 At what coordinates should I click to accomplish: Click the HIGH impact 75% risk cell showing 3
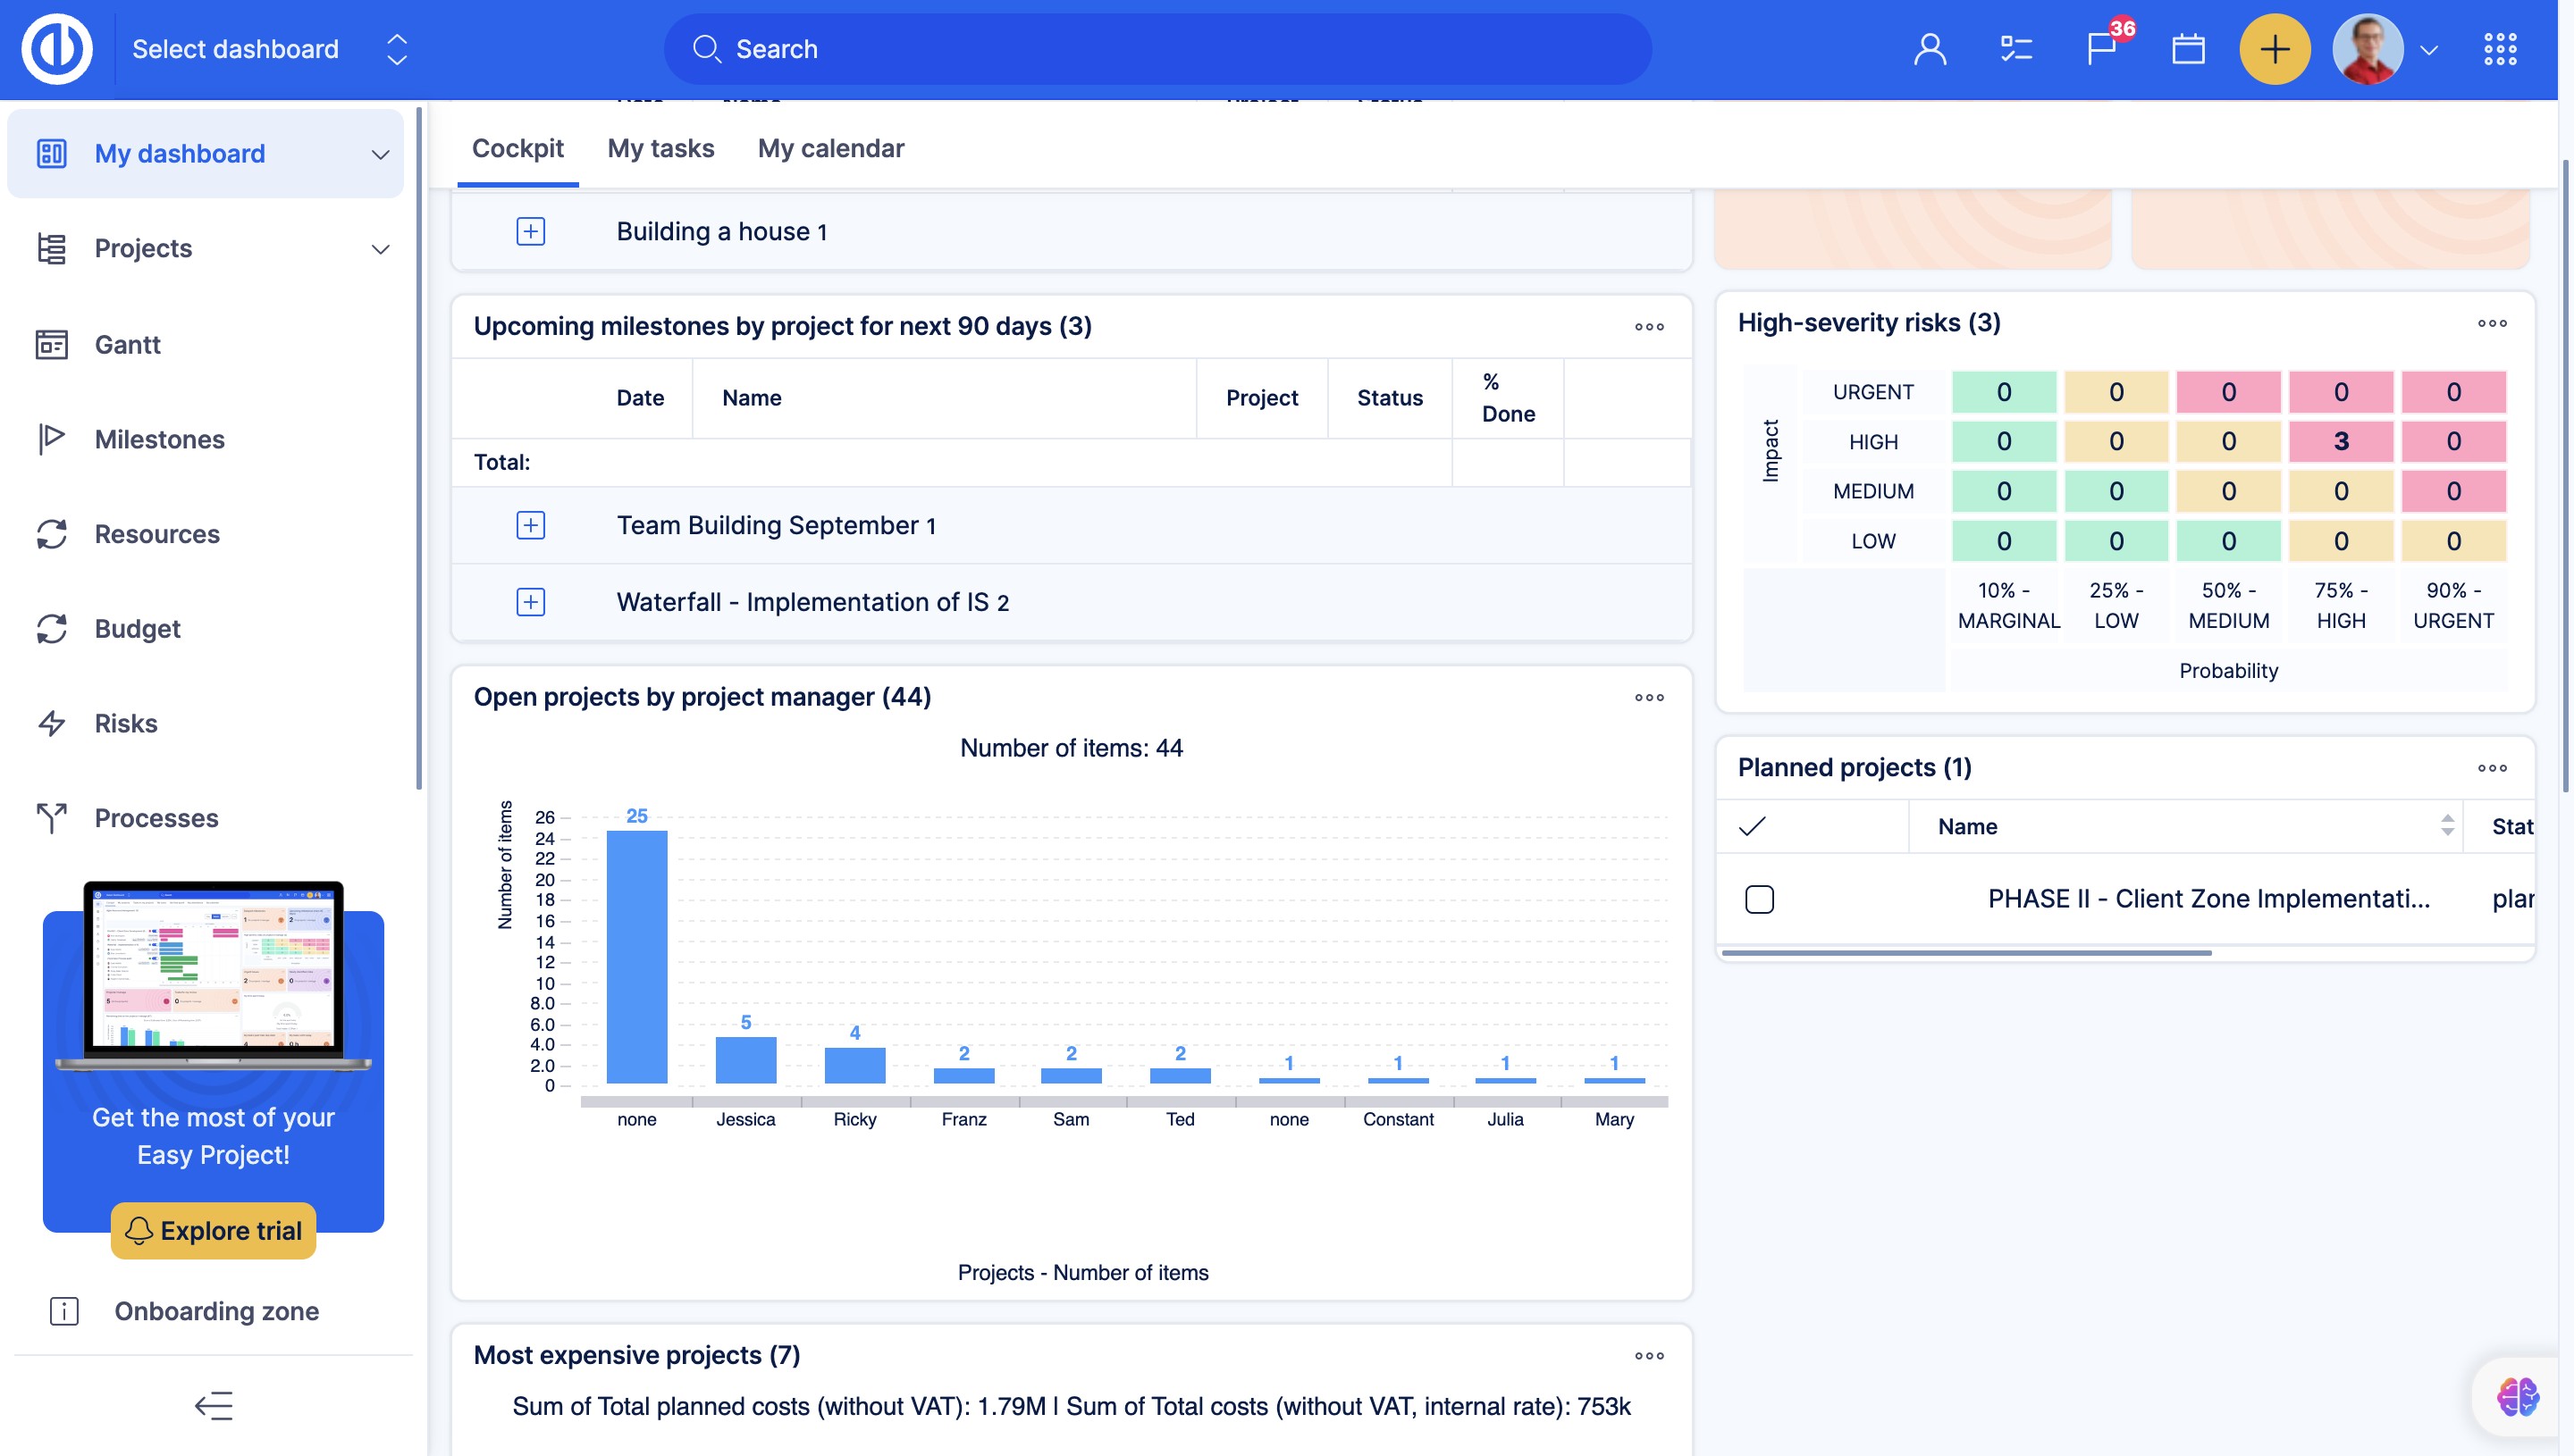pyautogui.click(x=2340, y=441)
